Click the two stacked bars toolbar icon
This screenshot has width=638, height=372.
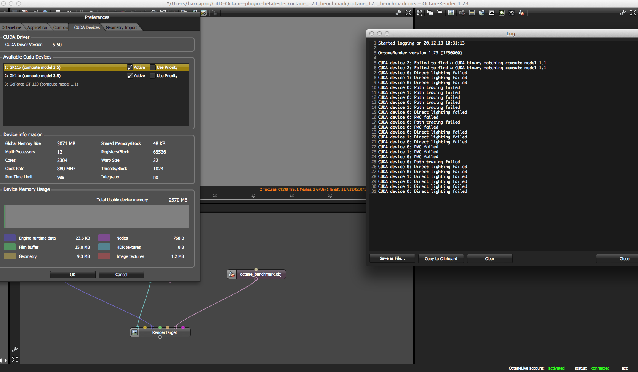(x=440, y=12)
